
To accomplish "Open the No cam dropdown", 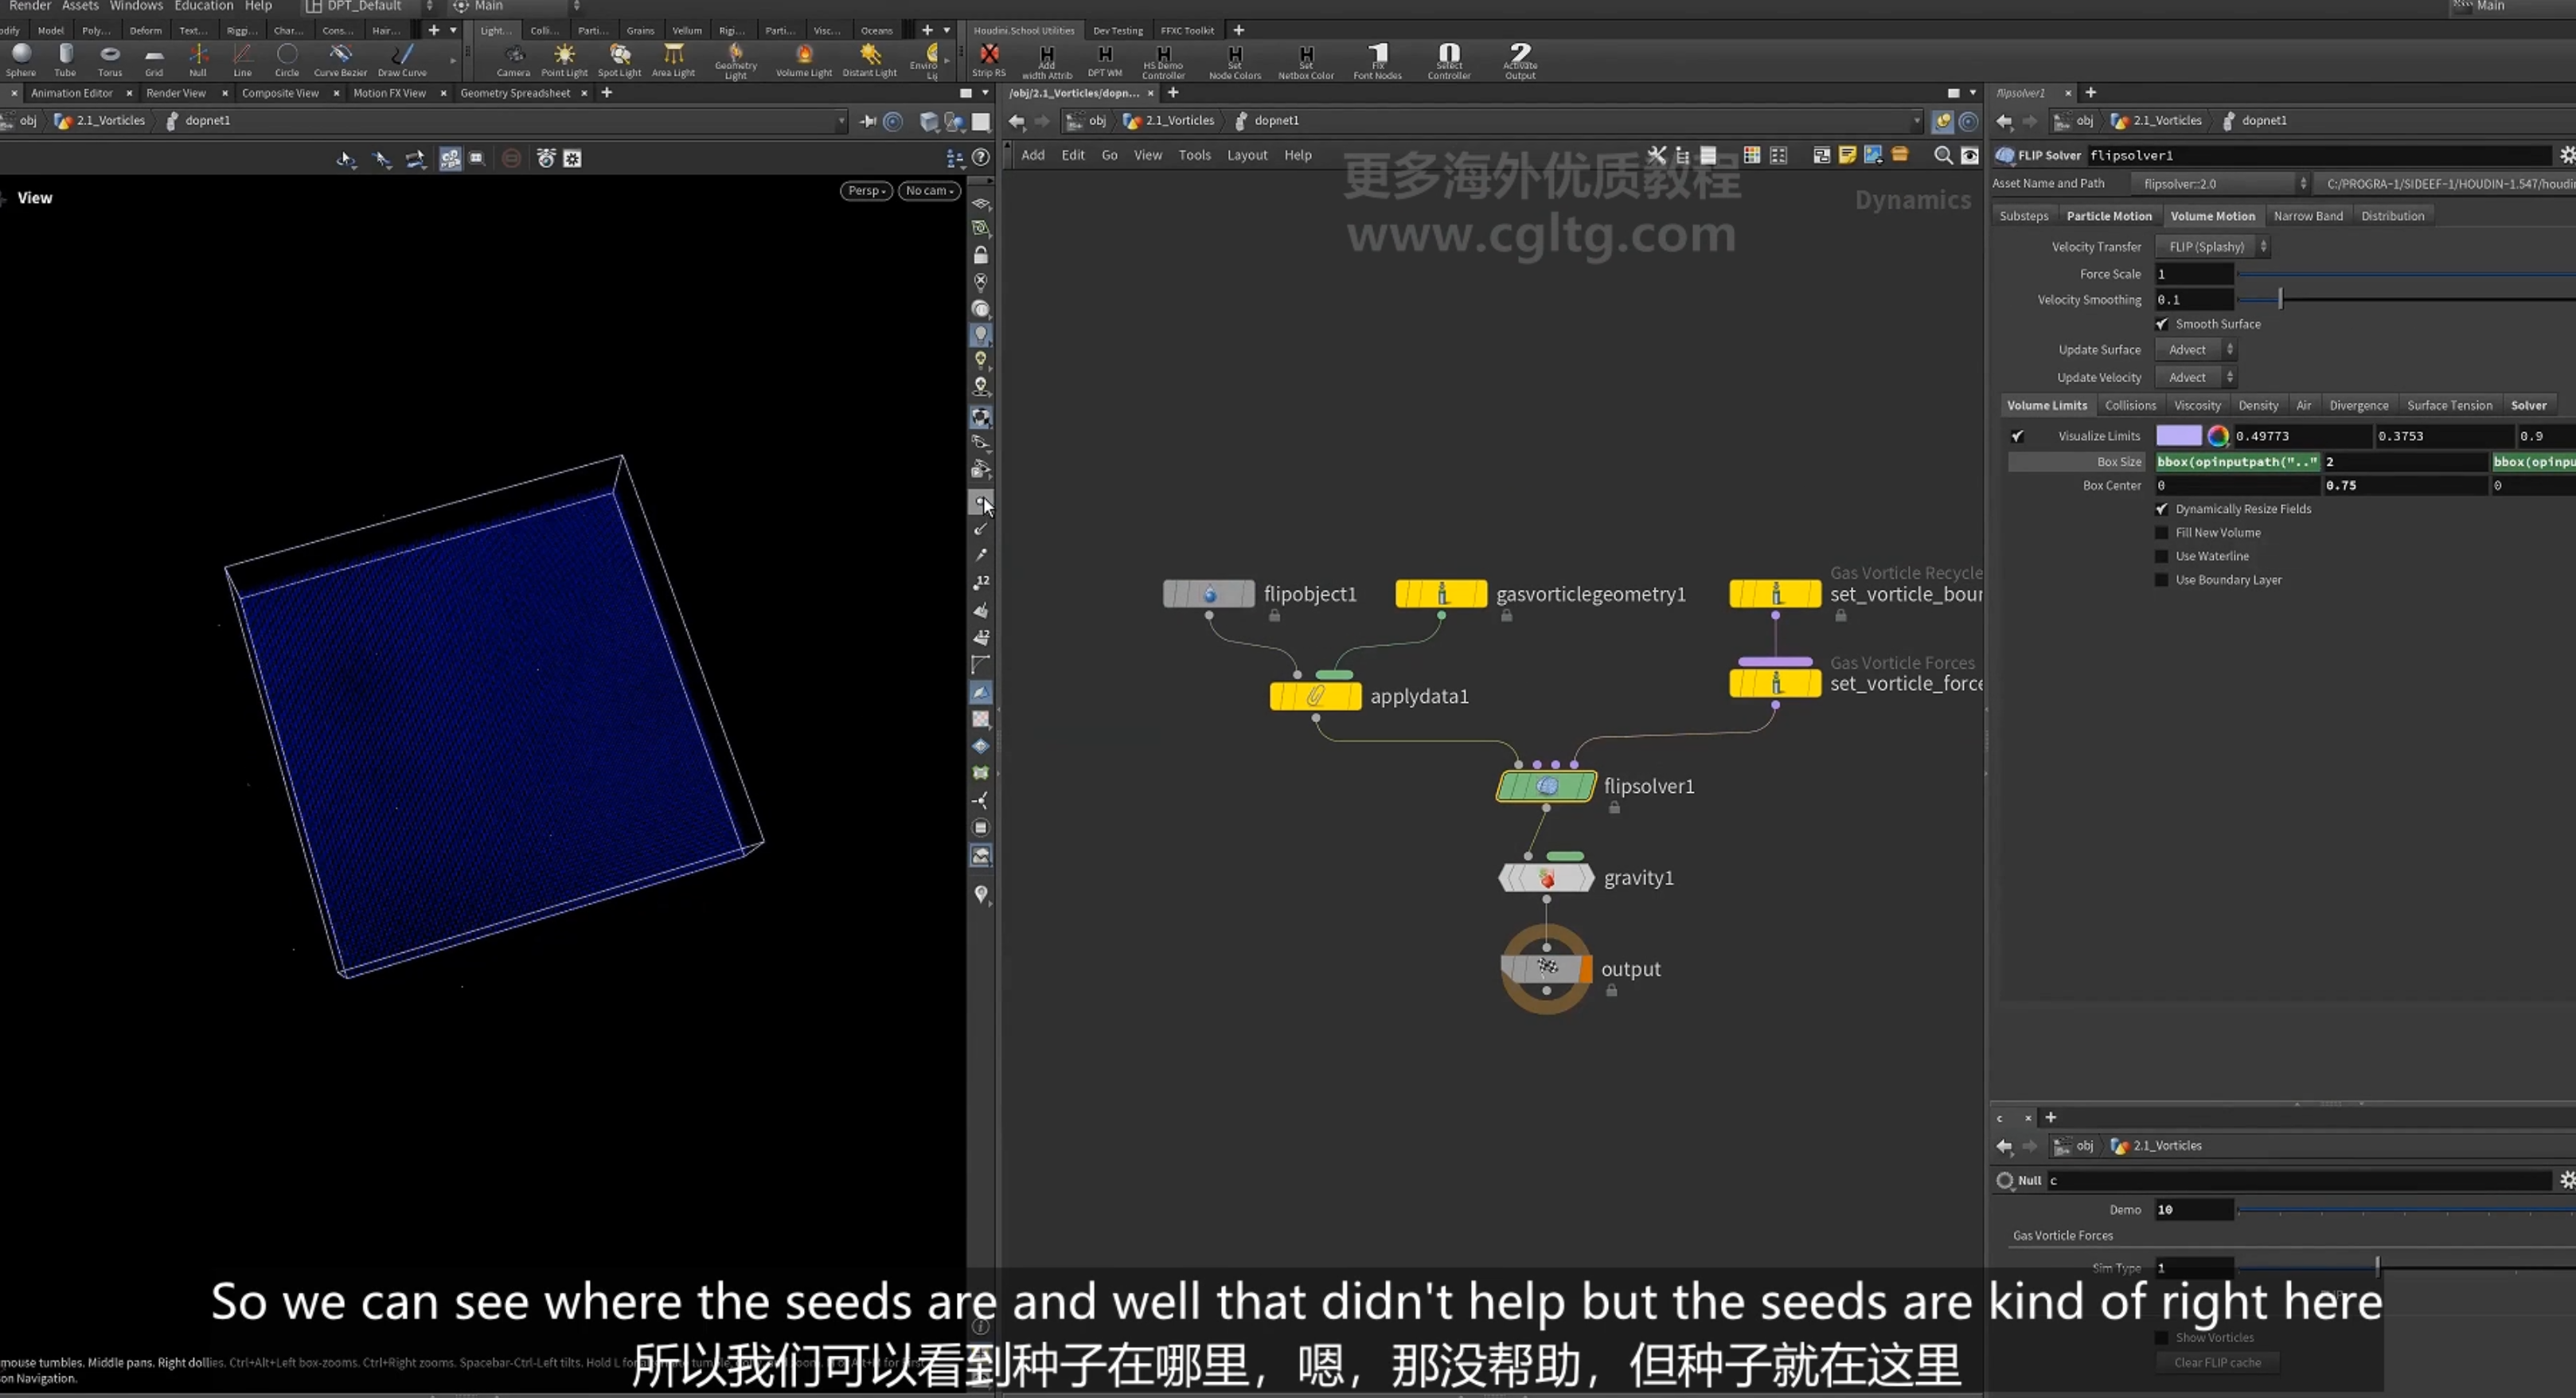I will tap(929, 191).
